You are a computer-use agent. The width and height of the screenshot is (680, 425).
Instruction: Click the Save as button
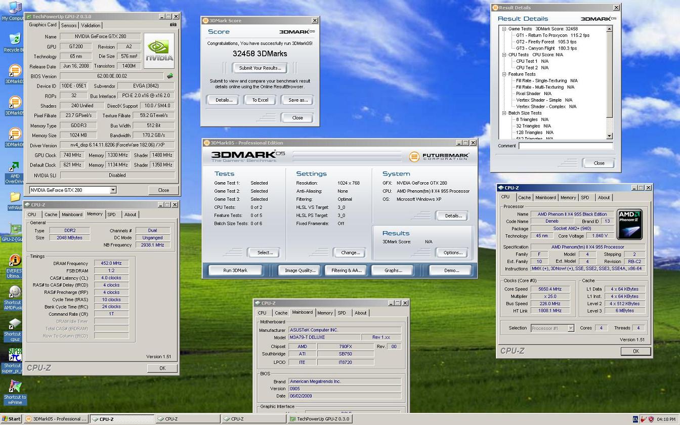pyautogui.click(x=297, y=100)
